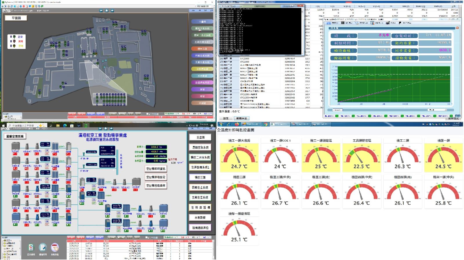
Task: Switch compressor #1 ON in the diagram
Action: 47,151
